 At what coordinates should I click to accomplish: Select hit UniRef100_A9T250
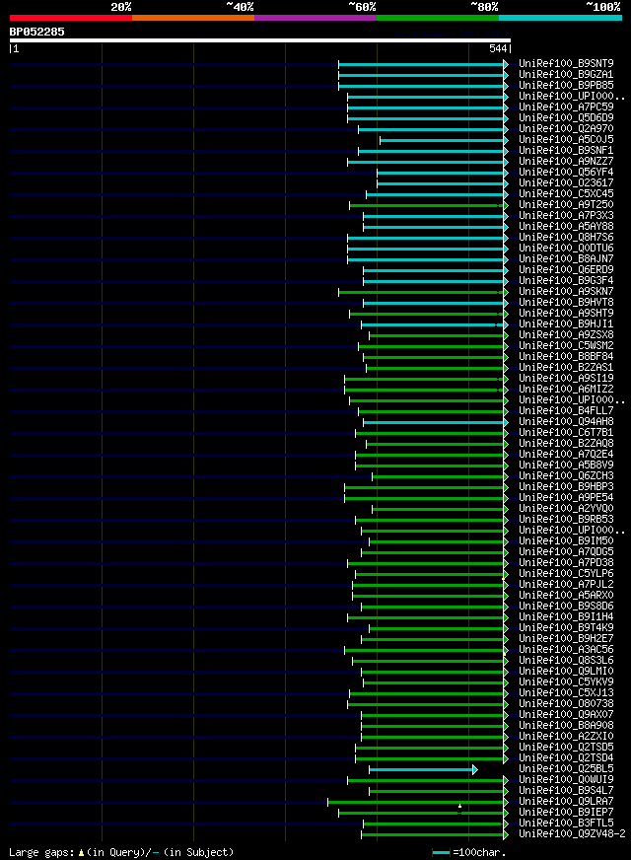[566, 204]
